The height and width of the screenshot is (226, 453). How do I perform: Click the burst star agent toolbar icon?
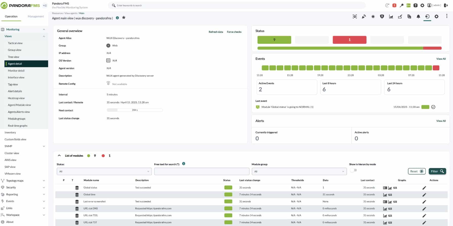[373, 17]
